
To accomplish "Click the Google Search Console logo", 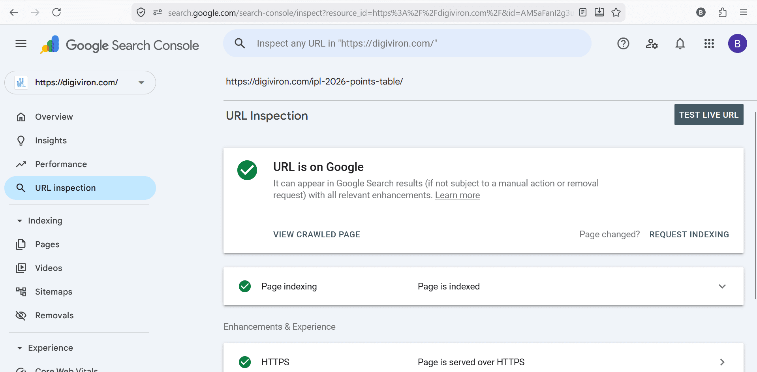I will coord(120,45).
